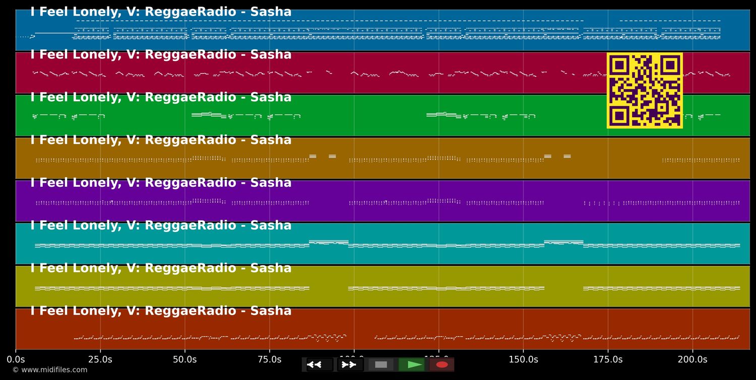The image size is (756, 380).
Task: Select the crimson track title label
Action: click(x=161, y=55)
